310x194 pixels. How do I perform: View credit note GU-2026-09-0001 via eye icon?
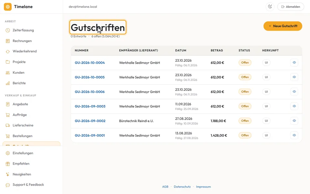(x=294, y=135)
